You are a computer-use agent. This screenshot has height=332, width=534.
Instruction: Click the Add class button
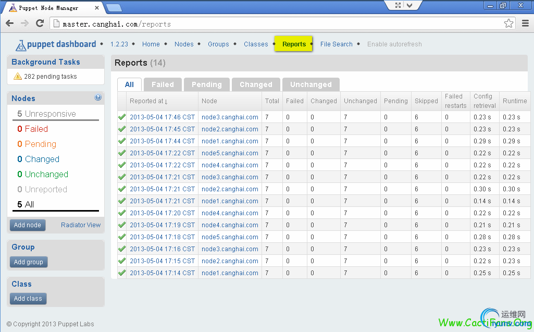point(28,299)
